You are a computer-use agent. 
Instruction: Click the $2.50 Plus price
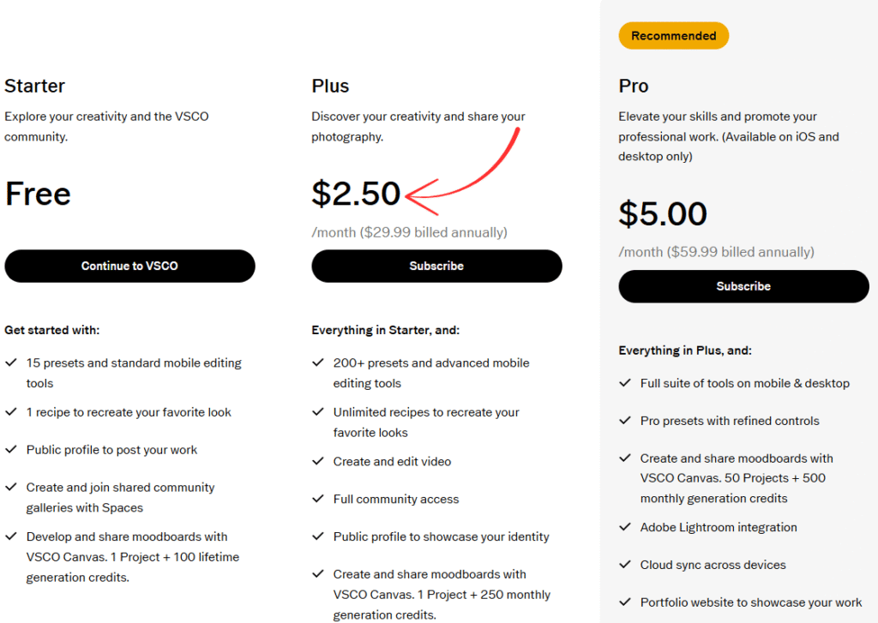[356, 194]
